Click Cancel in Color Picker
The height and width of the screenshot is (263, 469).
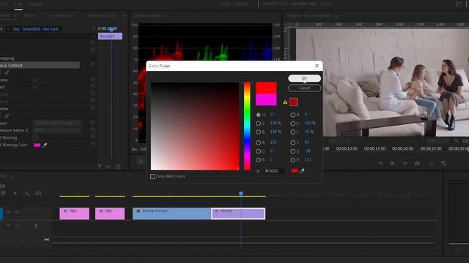[305, 88]
